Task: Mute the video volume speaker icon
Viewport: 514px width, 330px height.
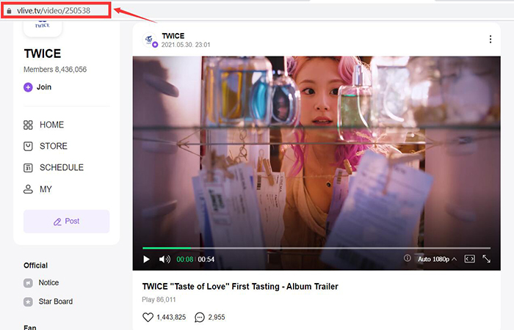Action: (164, 260)
